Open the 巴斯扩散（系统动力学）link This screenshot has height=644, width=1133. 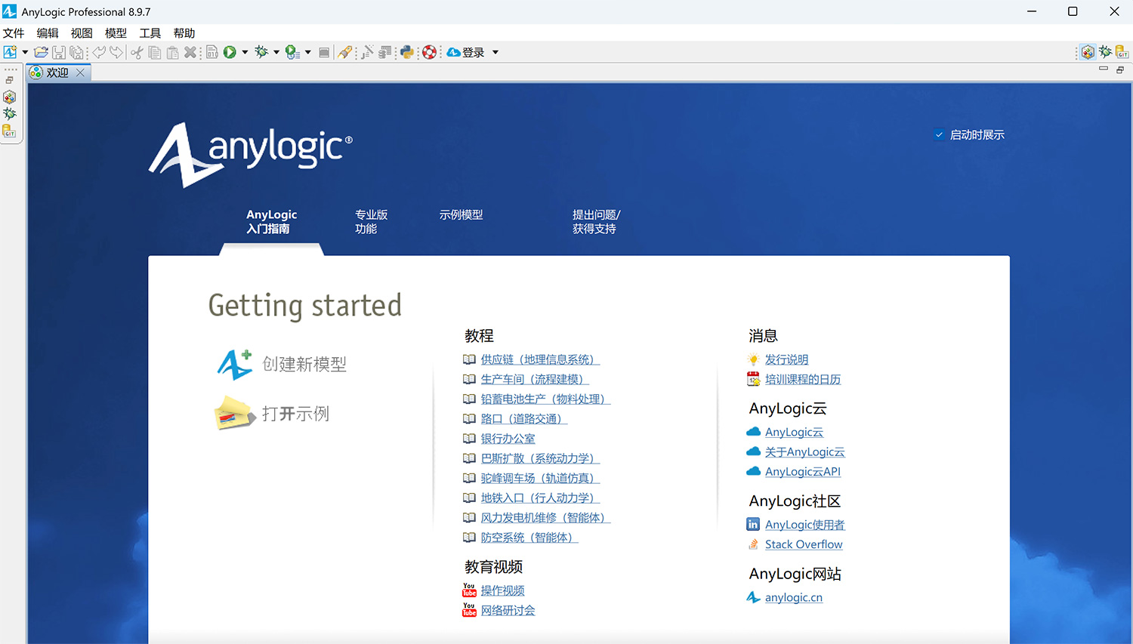coord(540,458)
